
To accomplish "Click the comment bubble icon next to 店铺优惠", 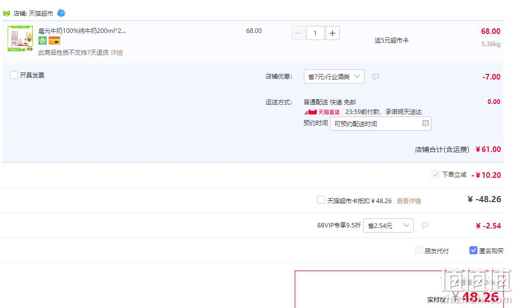I will pyautogui.click(x=376, y=76).
